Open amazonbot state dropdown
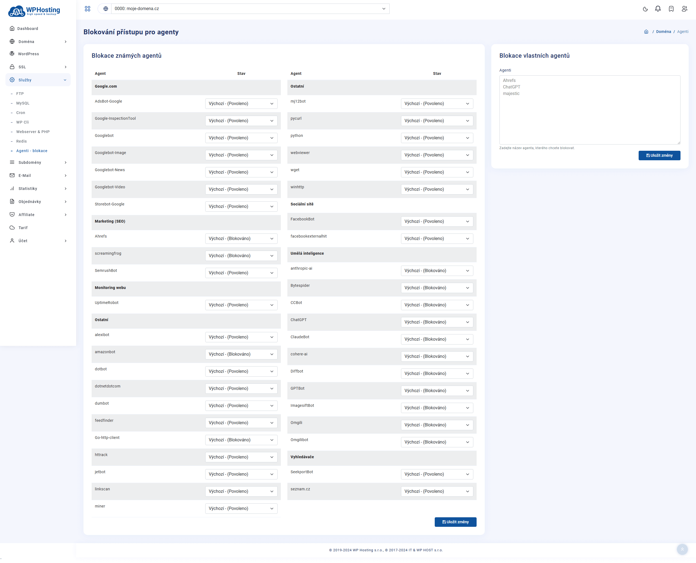Image resolution: width=696 pixels, height=563 pixels. click(241, 354)
